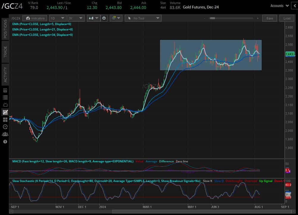
Task: Open the chart style candlestick dropdown
Action: 94,18
